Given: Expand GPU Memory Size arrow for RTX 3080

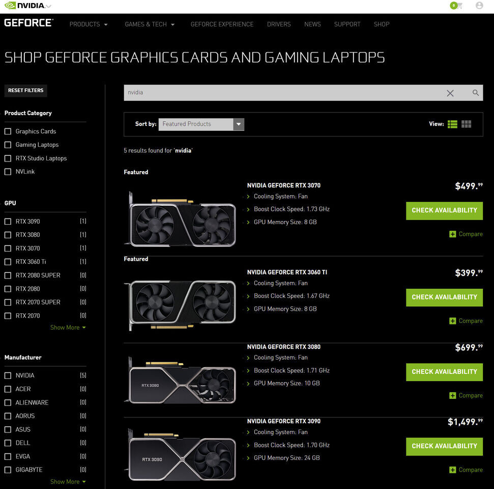Looking at the screenshot, I should tap(248, 384).
